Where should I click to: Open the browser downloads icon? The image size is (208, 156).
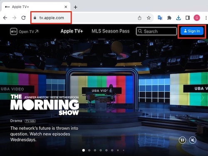(178, 18)
